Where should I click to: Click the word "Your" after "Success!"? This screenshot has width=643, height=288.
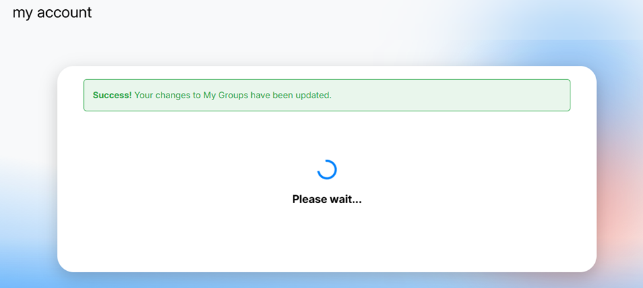click(x=144, y=95)
